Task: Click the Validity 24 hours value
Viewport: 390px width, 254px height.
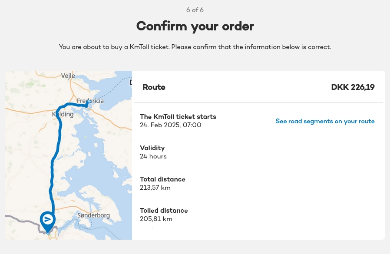Action: click(153, 156)
